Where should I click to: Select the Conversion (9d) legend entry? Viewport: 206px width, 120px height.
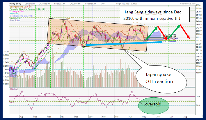16,11
